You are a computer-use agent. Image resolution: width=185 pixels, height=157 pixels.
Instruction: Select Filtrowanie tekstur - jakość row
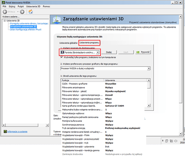click(x=104, y=91)
